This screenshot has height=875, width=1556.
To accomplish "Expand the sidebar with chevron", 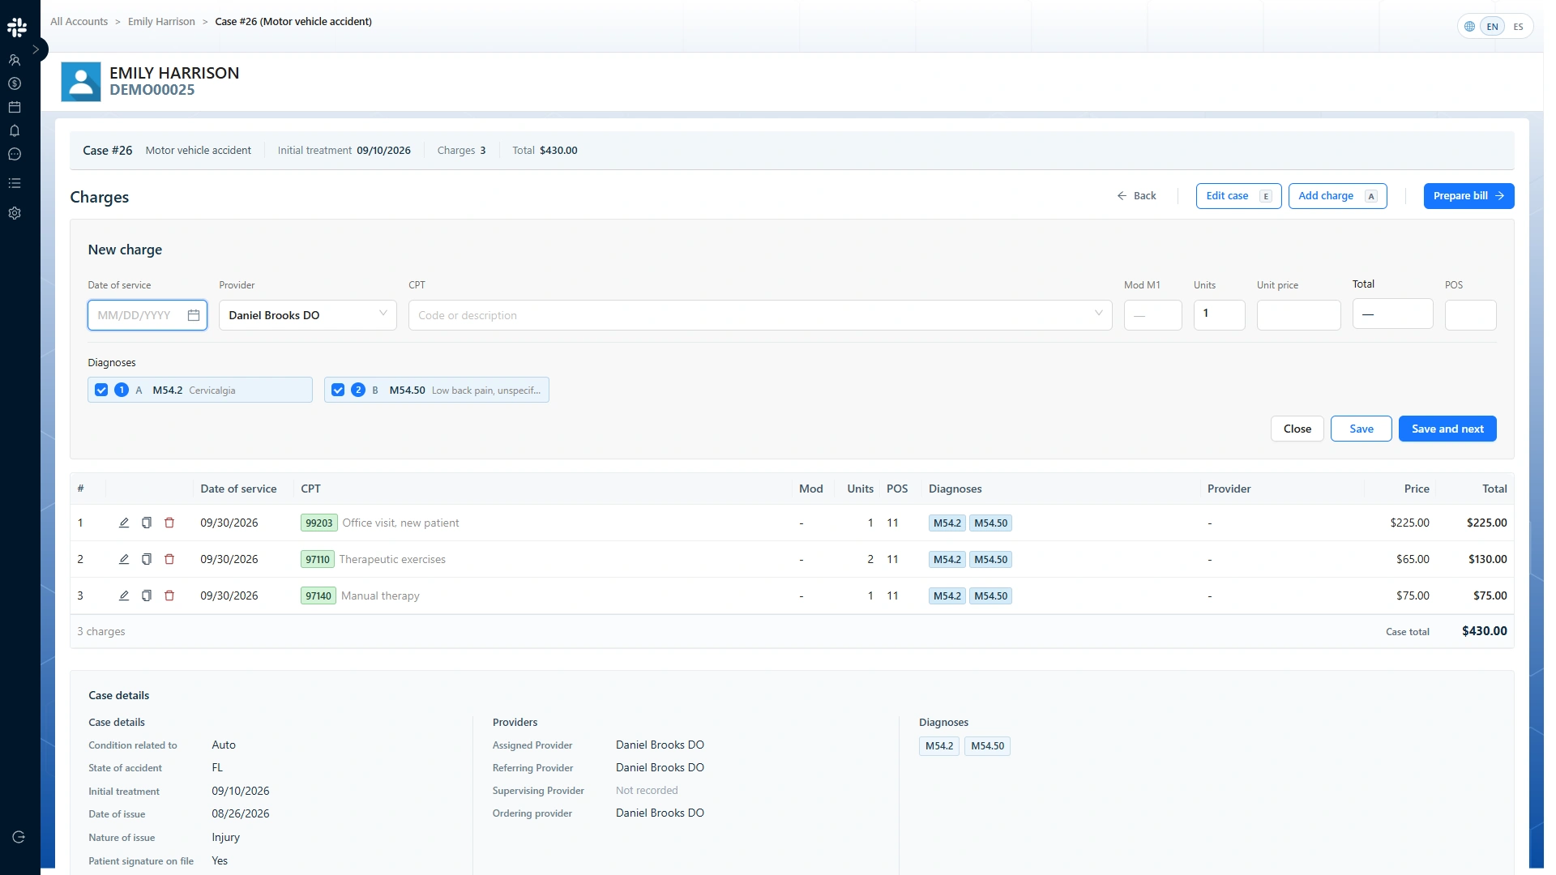I will 36,49.
